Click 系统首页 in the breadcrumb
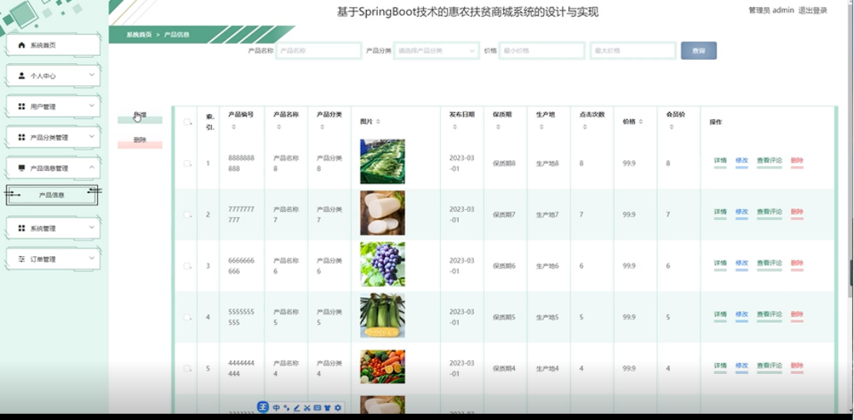This screenshot has width=854, height=420. pyautogui.click(x=139, y=35)
